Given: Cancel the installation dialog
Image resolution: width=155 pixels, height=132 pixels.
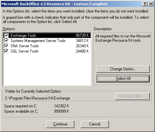Looking at the screenshot, I should (x=95, y=124).
